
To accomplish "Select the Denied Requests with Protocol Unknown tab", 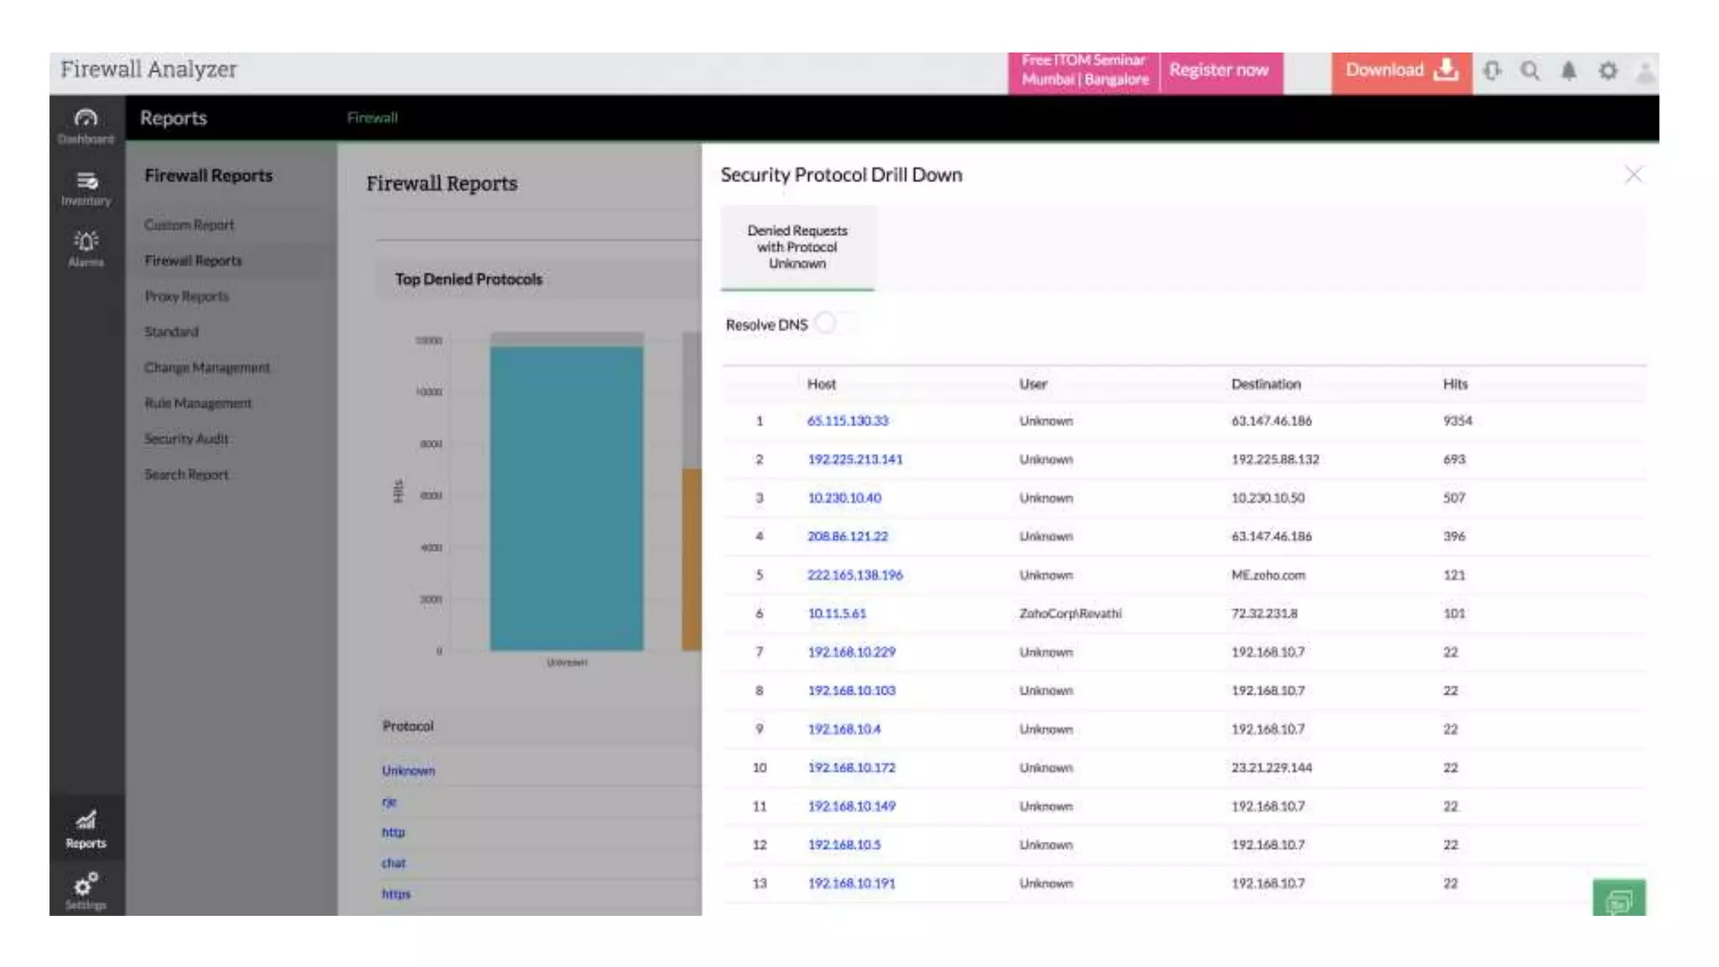I will coord(797,247).
